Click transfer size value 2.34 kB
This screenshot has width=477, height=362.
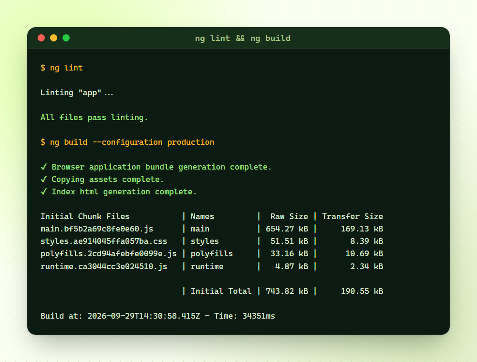[366, 267]
